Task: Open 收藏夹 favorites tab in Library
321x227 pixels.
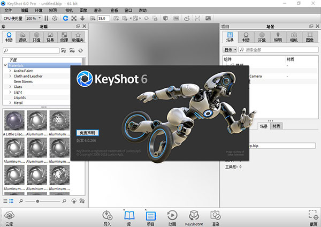Action: click(x=78, y=37)
